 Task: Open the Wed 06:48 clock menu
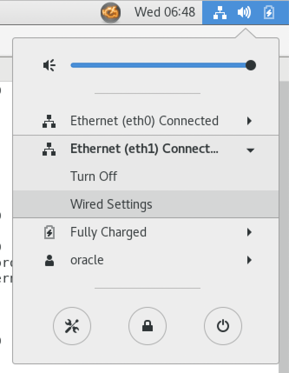(x=164, y=12)
